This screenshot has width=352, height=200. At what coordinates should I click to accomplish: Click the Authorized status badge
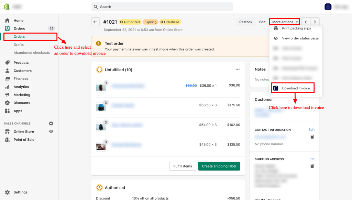130,22
